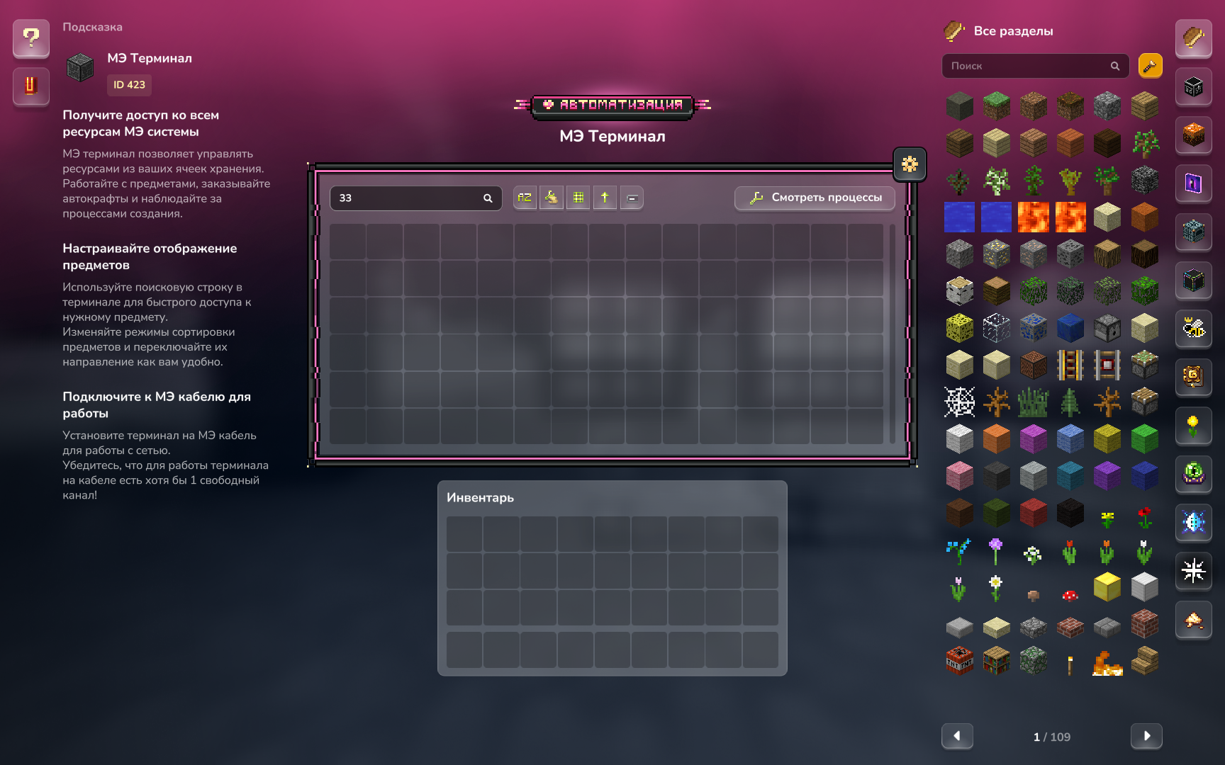Screen dimensions: 1225x765
Task: Click the Поиск search field
Action: point(1028,66)
